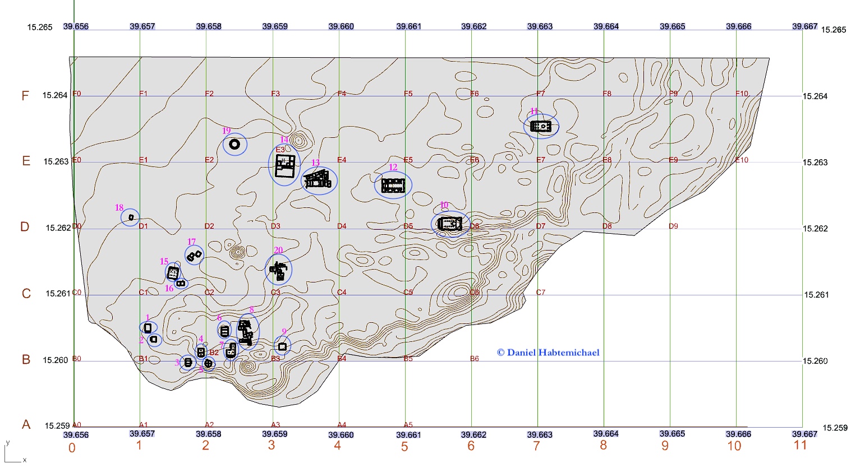Screen dimensions: 851x468
Task: Click the building cluster numbered 20
Action: pos(278,270)
